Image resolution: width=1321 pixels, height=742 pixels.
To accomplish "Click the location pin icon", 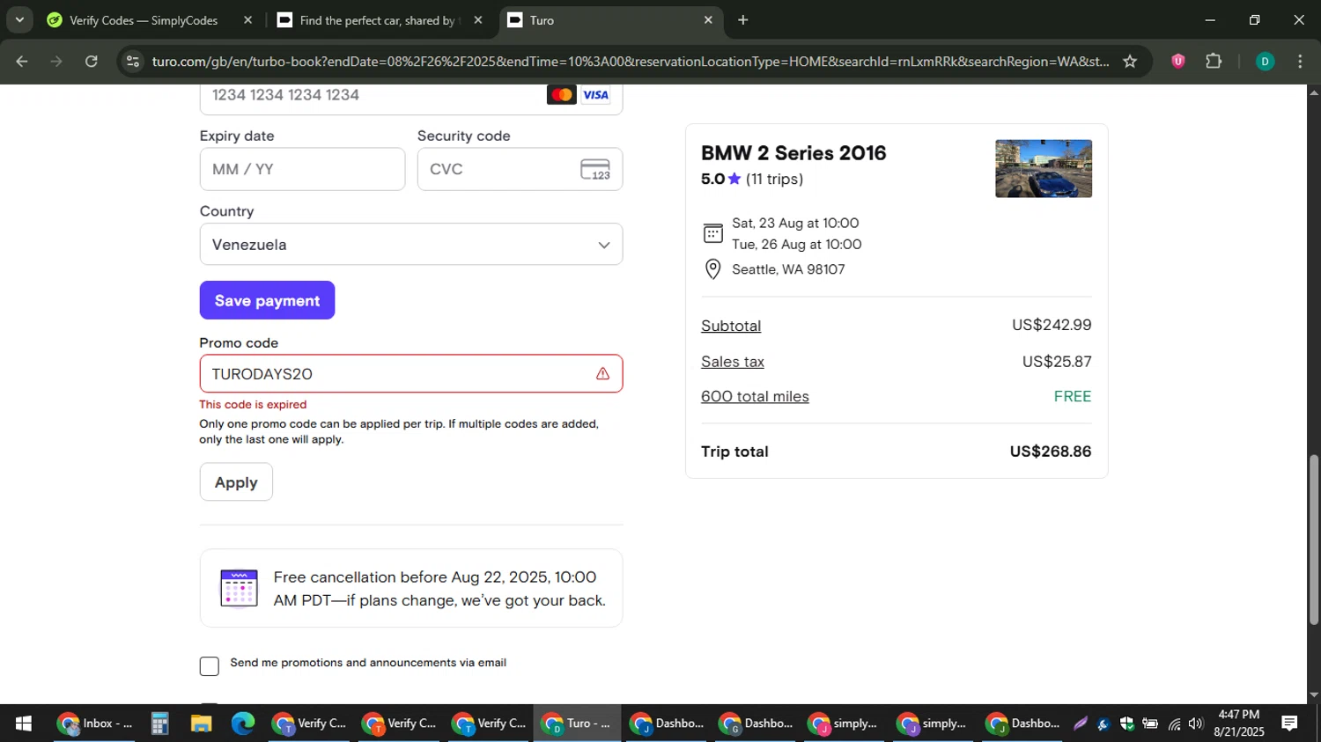I will [x=713, y=269].
